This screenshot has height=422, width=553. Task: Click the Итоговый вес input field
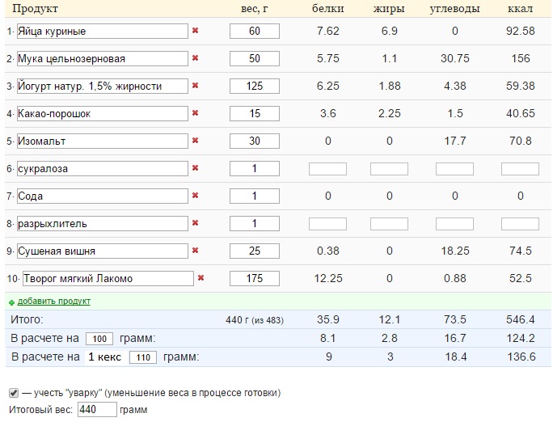[97, 410]
